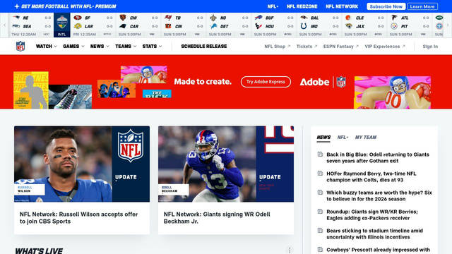Expand the Stats dropdown menu
This screenshot has width=452, height=254.
(152, 46)
